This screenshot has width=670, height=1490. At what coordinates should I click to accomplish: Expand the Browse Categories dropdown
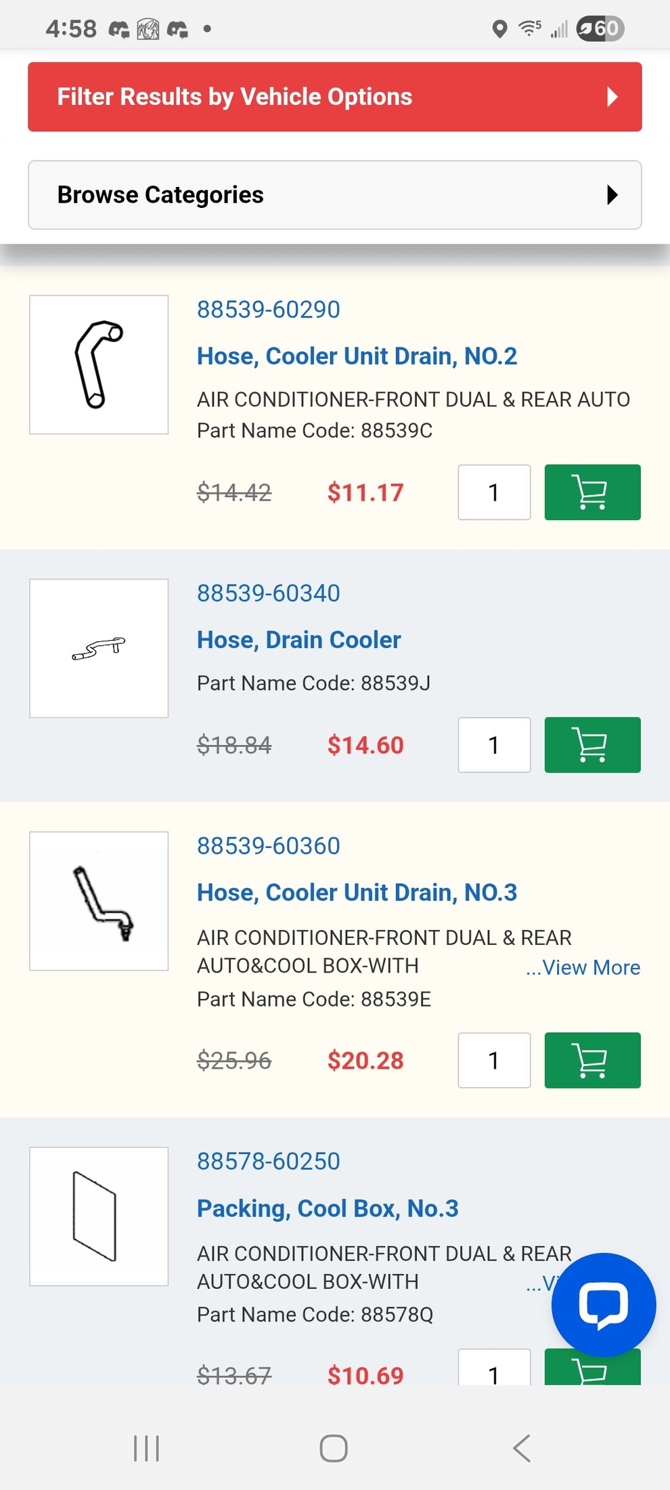pos(335,195)
